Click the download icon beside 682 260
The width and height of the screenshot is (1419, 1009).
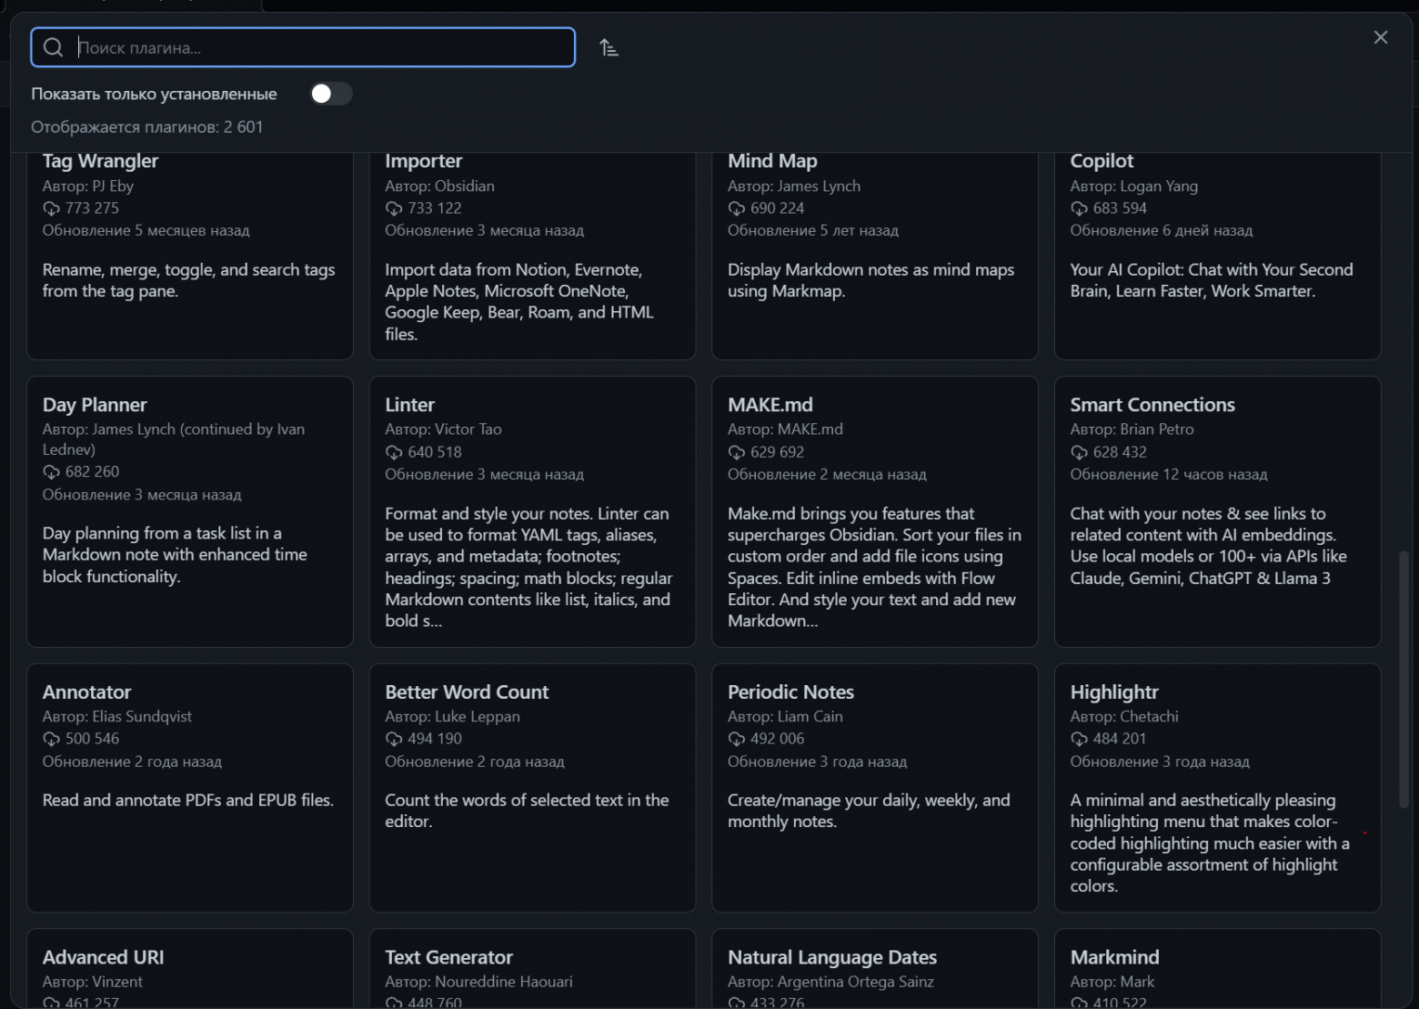coord(51,472)
